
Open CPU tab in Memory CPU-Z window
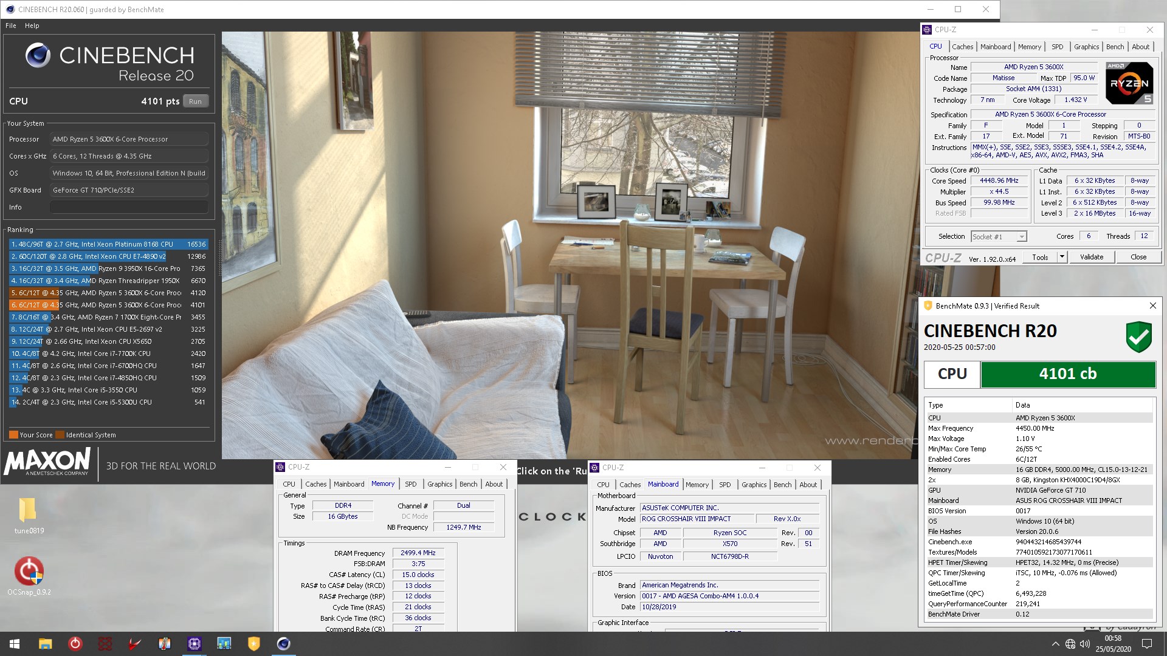pos(289,484)
